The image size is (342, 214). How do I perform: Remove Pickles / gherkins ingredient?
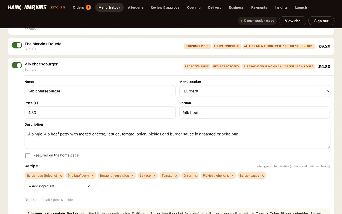pos(233,176)
